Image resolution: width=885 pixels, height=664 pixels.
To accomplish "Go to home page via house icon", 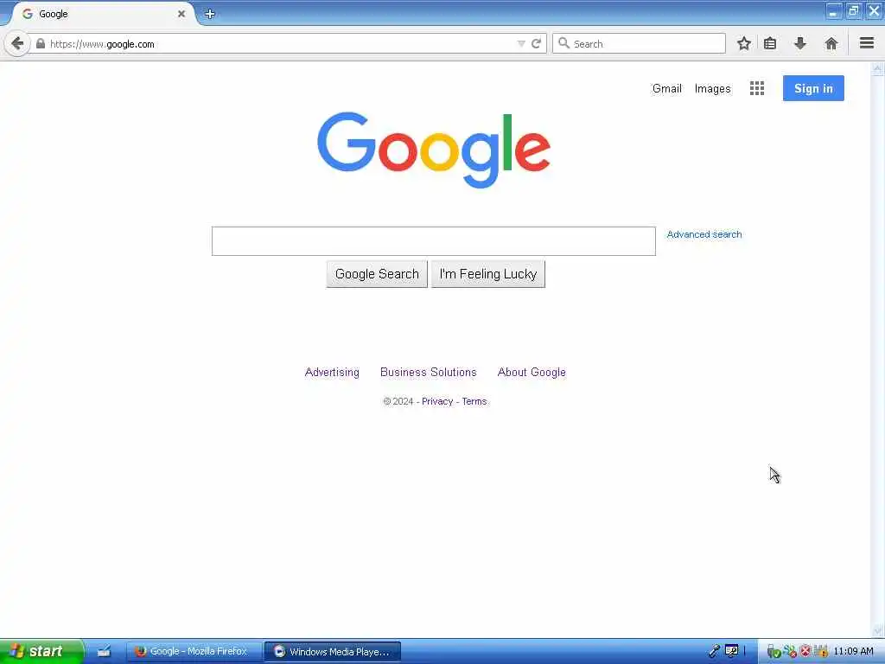I will [x=831, y=43].
